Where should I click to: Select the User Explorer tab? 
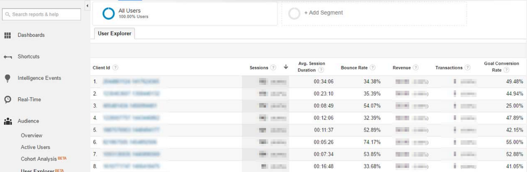pos(115,34)
